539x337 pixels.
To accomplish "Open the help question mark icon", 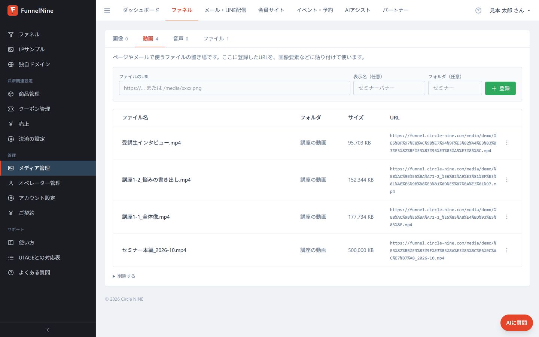I will coord(478,10).
